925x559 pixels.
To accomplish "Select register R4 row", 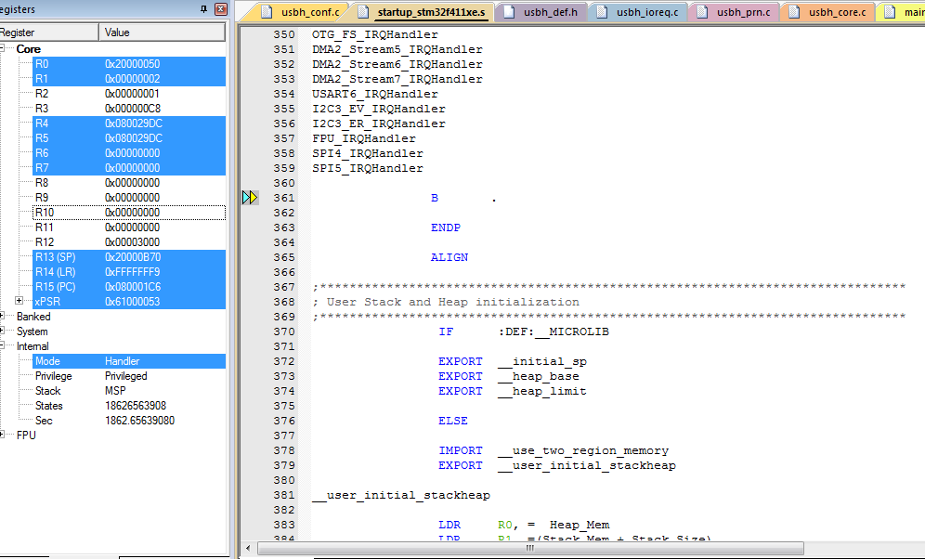I will point(128,123).
